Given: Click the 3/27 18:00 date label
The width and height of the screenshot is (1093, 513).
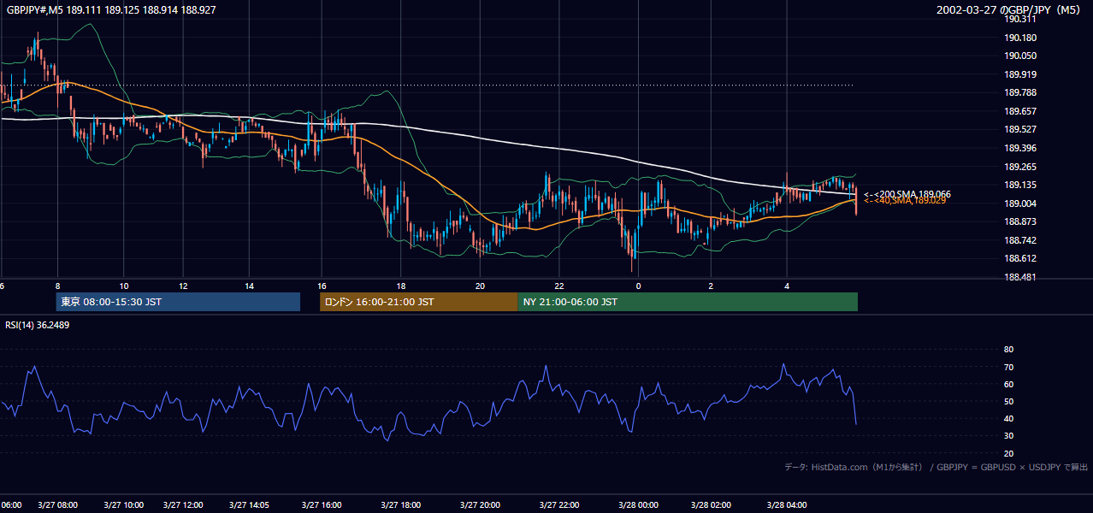Looking at the screenshot, I should point(400,504).
